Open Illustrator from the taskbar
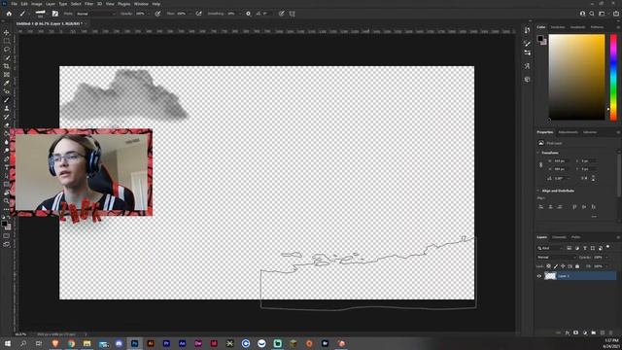 151,343
